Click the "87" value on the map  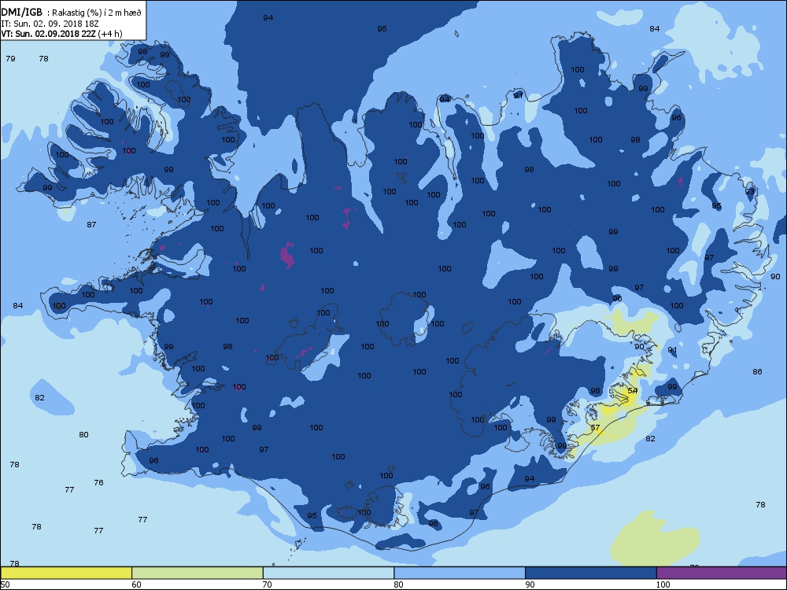click(91, 225)
